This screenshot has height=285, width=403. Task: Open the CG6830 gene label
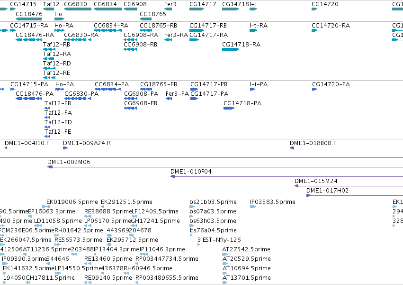75,4
